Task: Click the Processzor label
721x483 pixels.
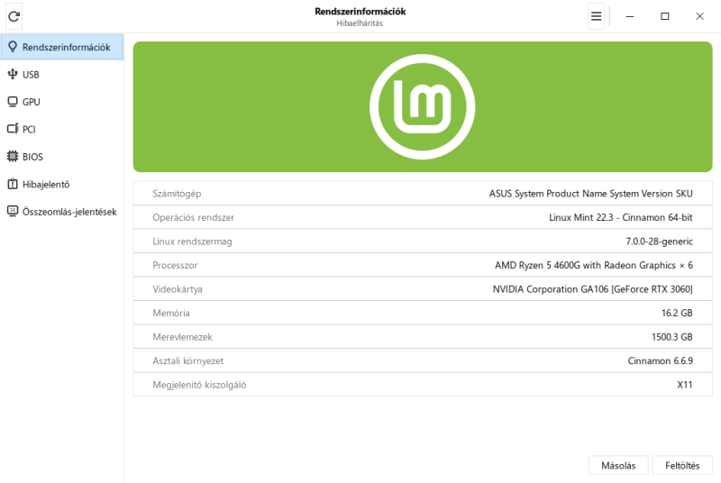Action: click(x=175, y=265)
